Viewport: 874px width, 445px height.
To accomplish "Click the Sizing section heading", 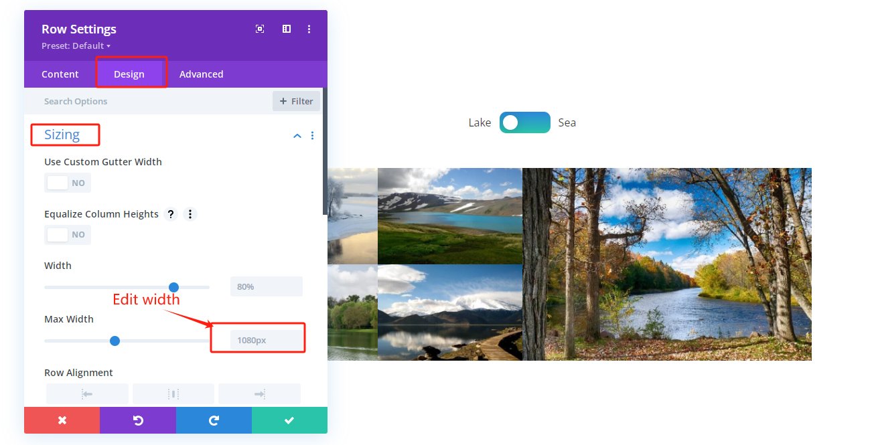I will pyautogui.click(x=62, y=135).
